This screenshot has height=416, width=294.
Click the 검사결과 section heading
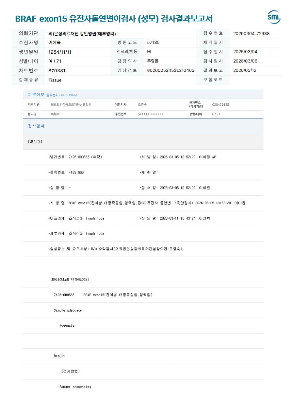[x=36, y=126]
